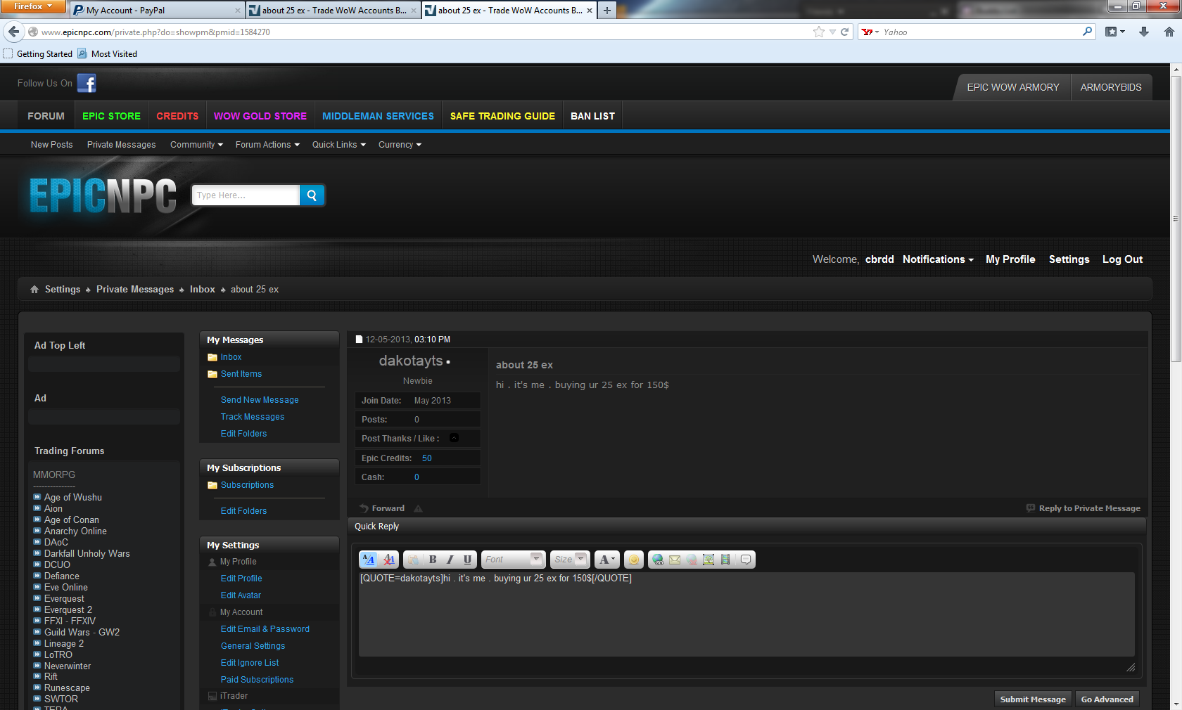Viewport: 1182px width, 710px height.
Task: Switch to the My Account - PayPal tab
Action: click(x=157, y=10)
